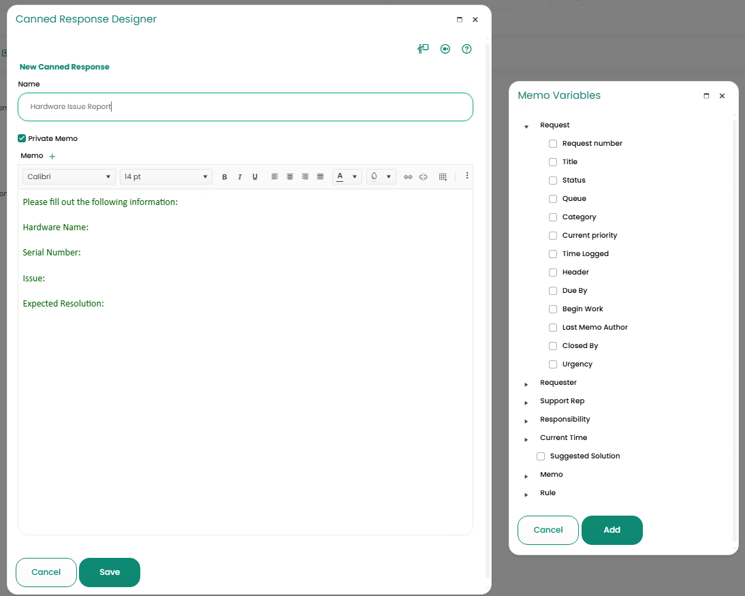The width and height of the screenshot is (745, 596).
Task: Click the plus icon next to Memo
Action: (x=52, y=157)
